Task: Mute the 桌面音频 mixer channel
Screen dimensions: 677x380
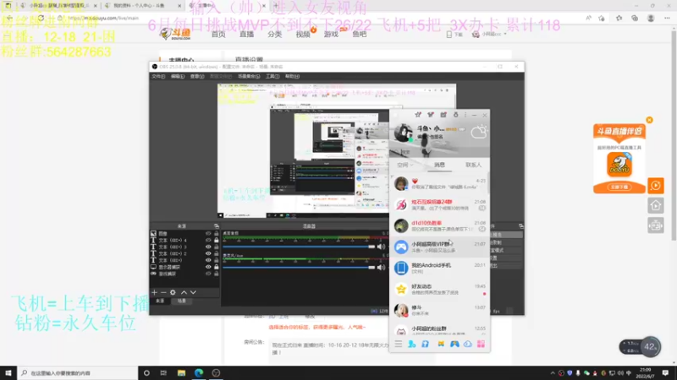Action: point(381,247)
